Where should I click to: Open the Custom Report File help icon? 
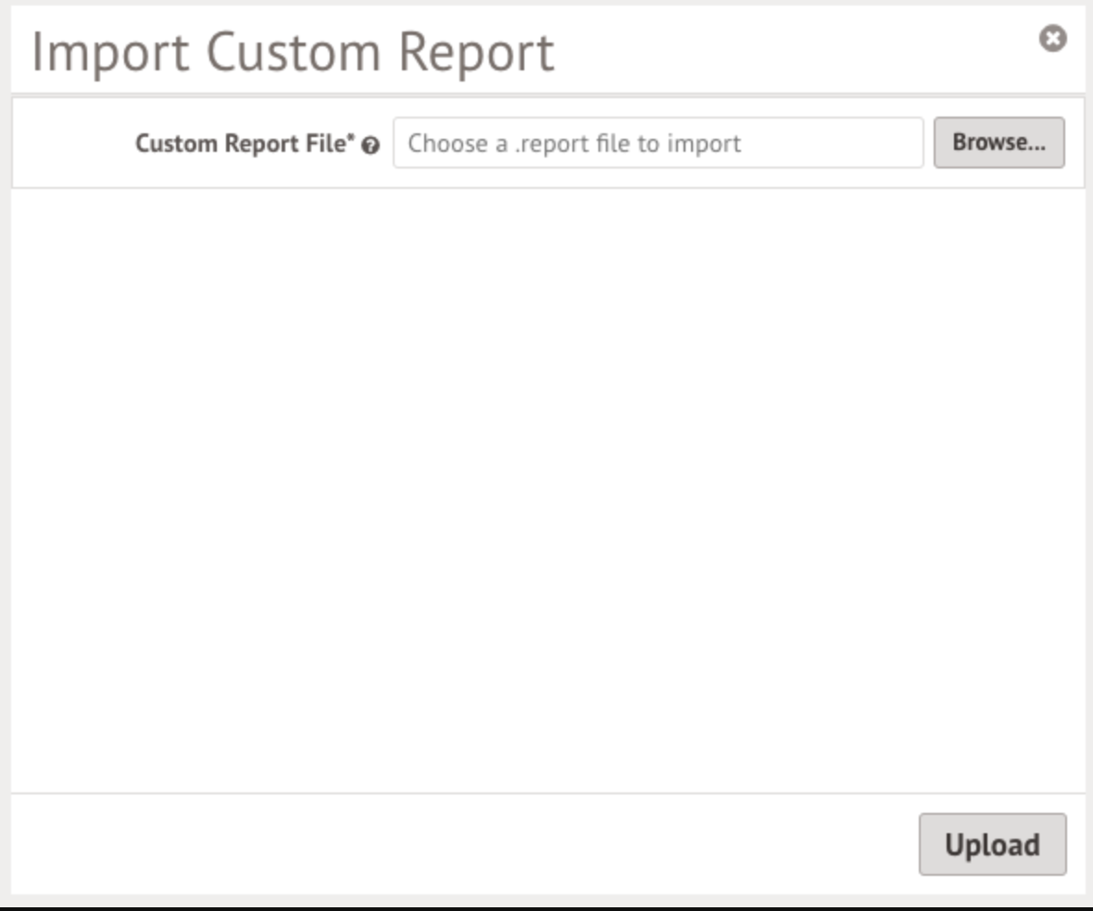tap(371, 144)
